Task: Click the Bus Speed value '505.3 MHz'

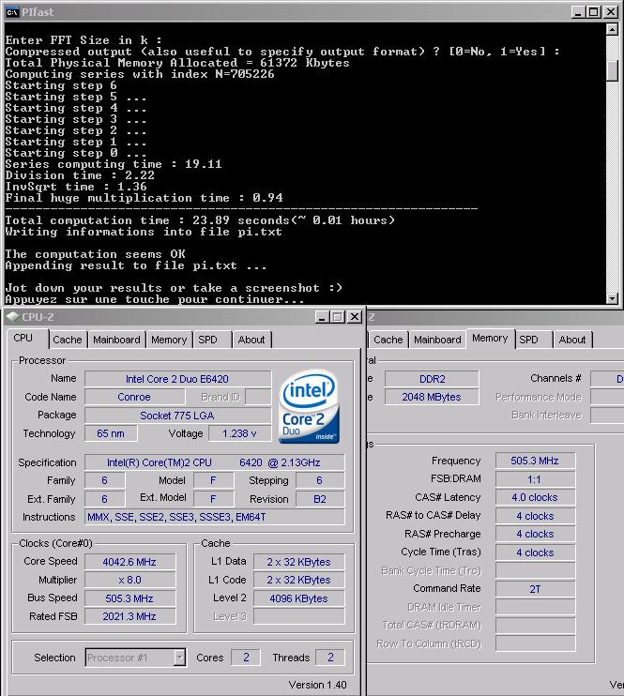Action: [129, 598]
